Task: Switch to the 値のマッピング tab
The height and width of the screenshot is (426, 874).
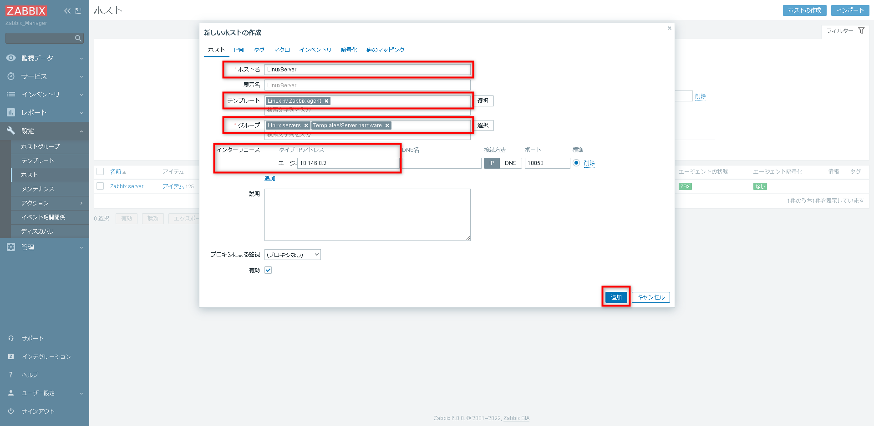Action: (385, 50)
